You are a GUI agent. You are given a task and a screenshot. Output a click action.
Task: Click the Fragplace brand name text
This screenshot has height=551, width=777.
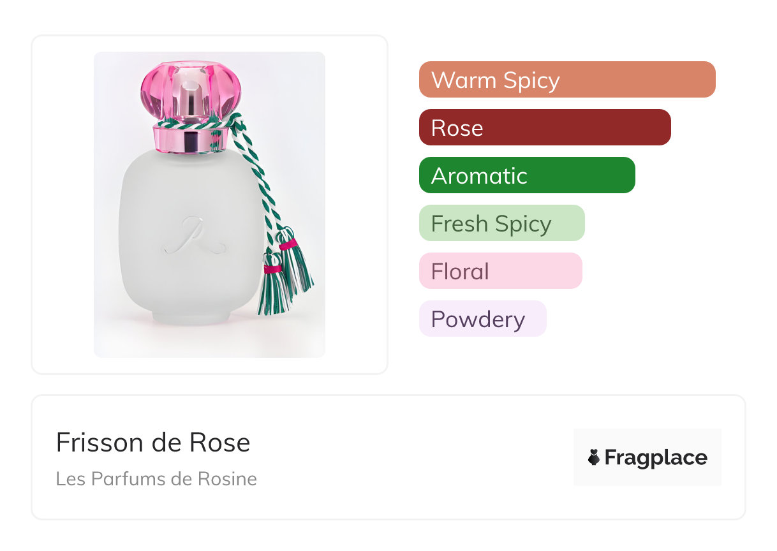pyautogui.click(x=656, y=457)
